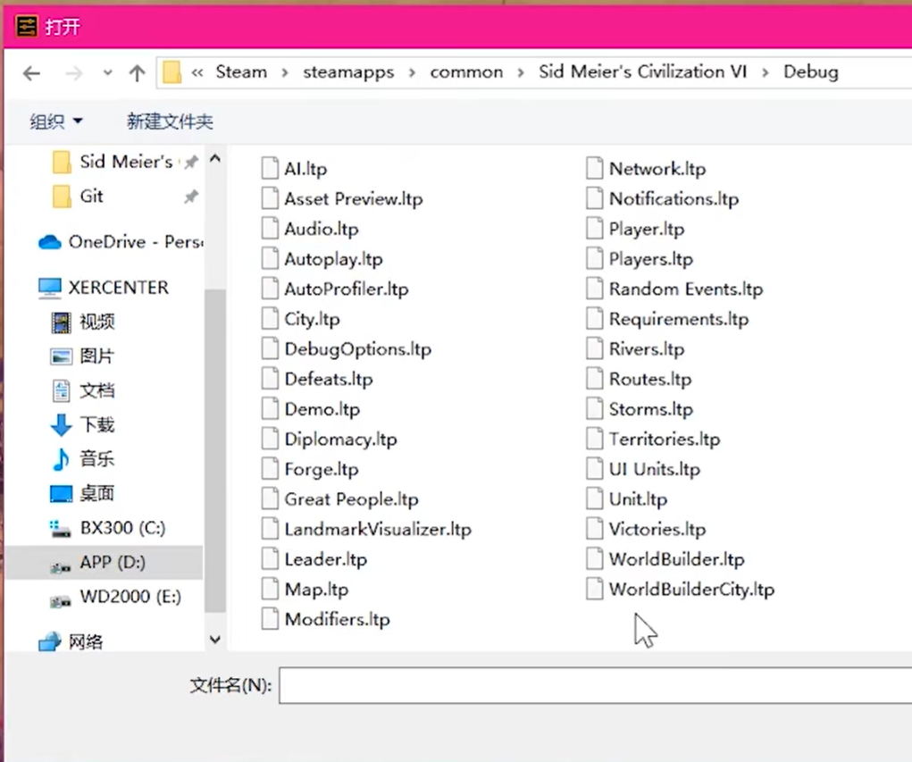The width and height of the screenshot is (912, 762).
Task: Select AI.ltp file icon
Action: click(270, 169)
